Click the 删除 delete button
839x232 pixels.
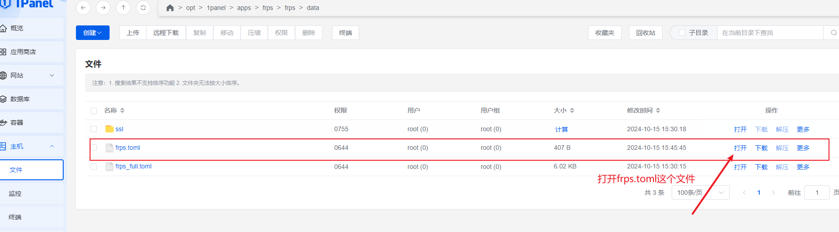pyautogui.click(x=309, y=33)
